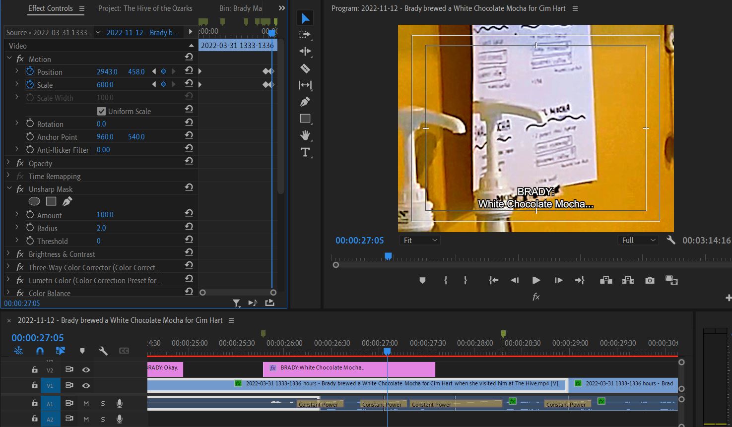Reset the Rotation parameter
The height and width of the screenshot is (427, 732).
[x=189, y=122]
